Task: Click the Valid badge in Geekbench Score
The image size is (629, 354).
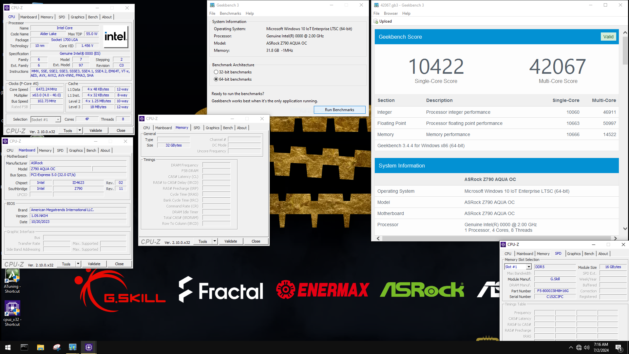Action: click(x=608, y=37)
